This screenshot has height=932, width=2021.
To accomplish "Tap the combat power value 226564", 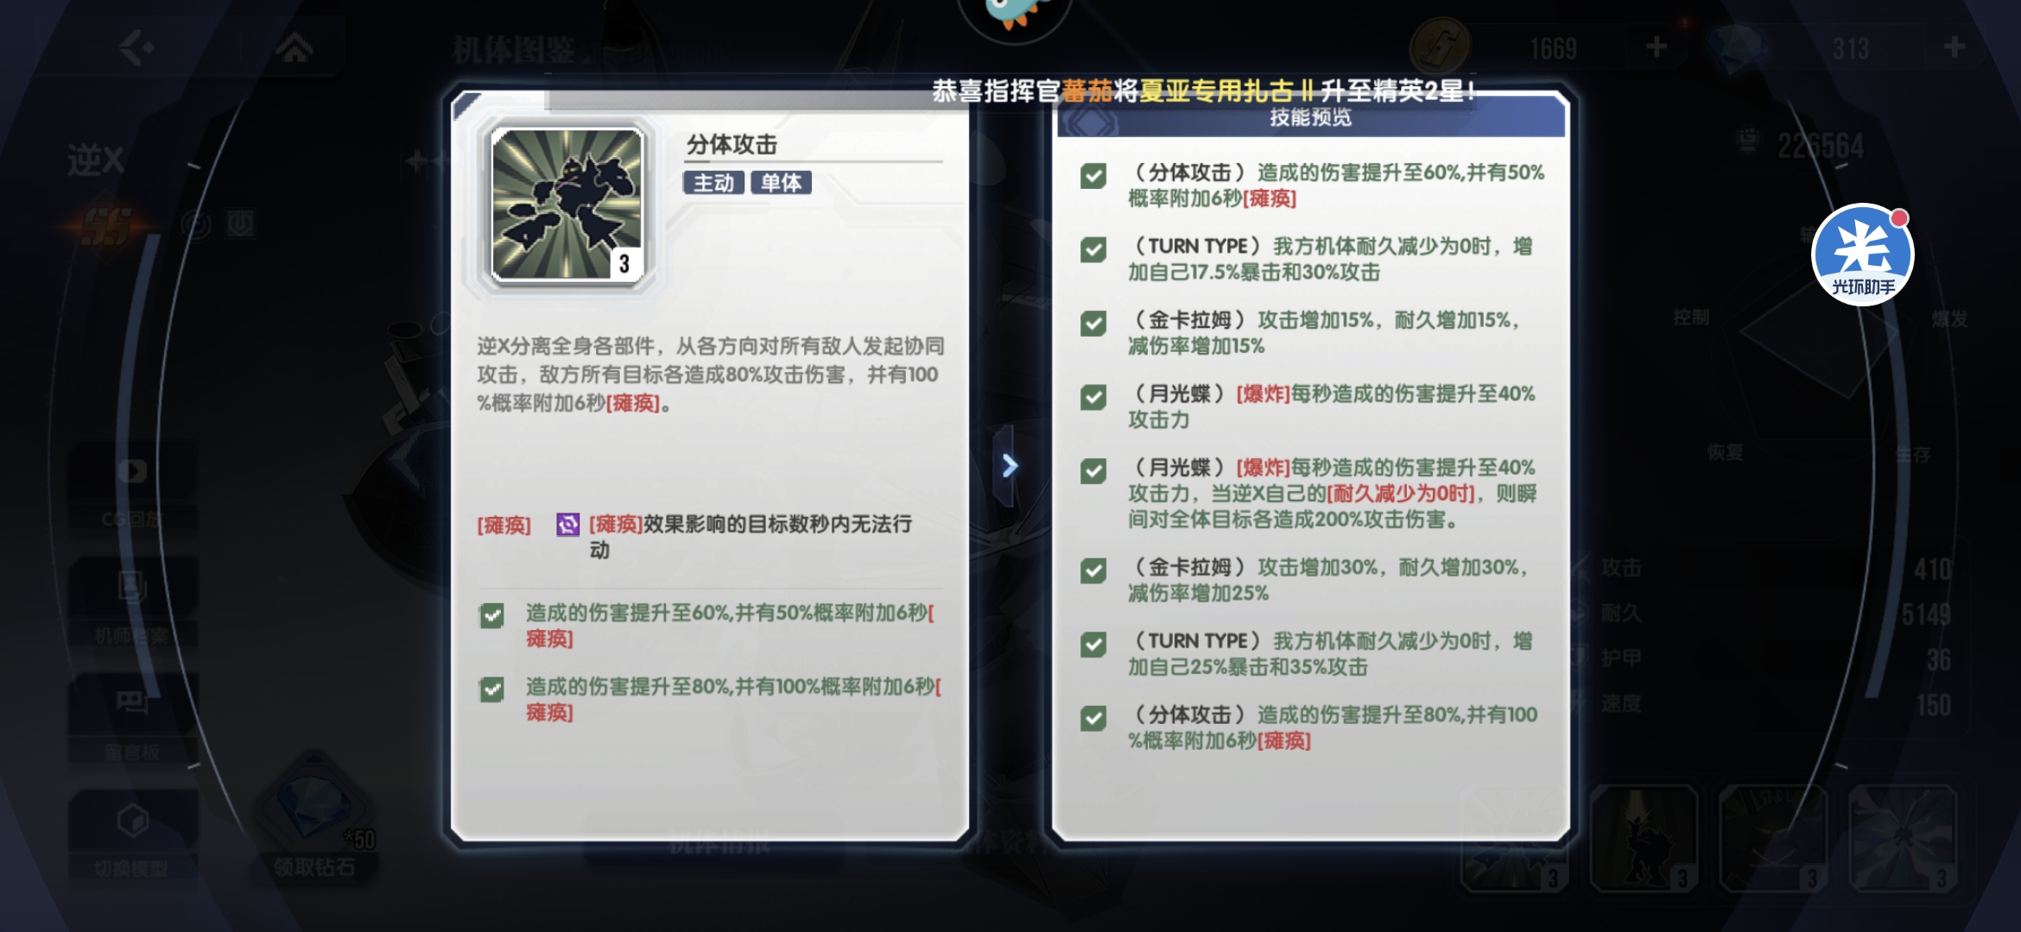I will (1821, 146).
